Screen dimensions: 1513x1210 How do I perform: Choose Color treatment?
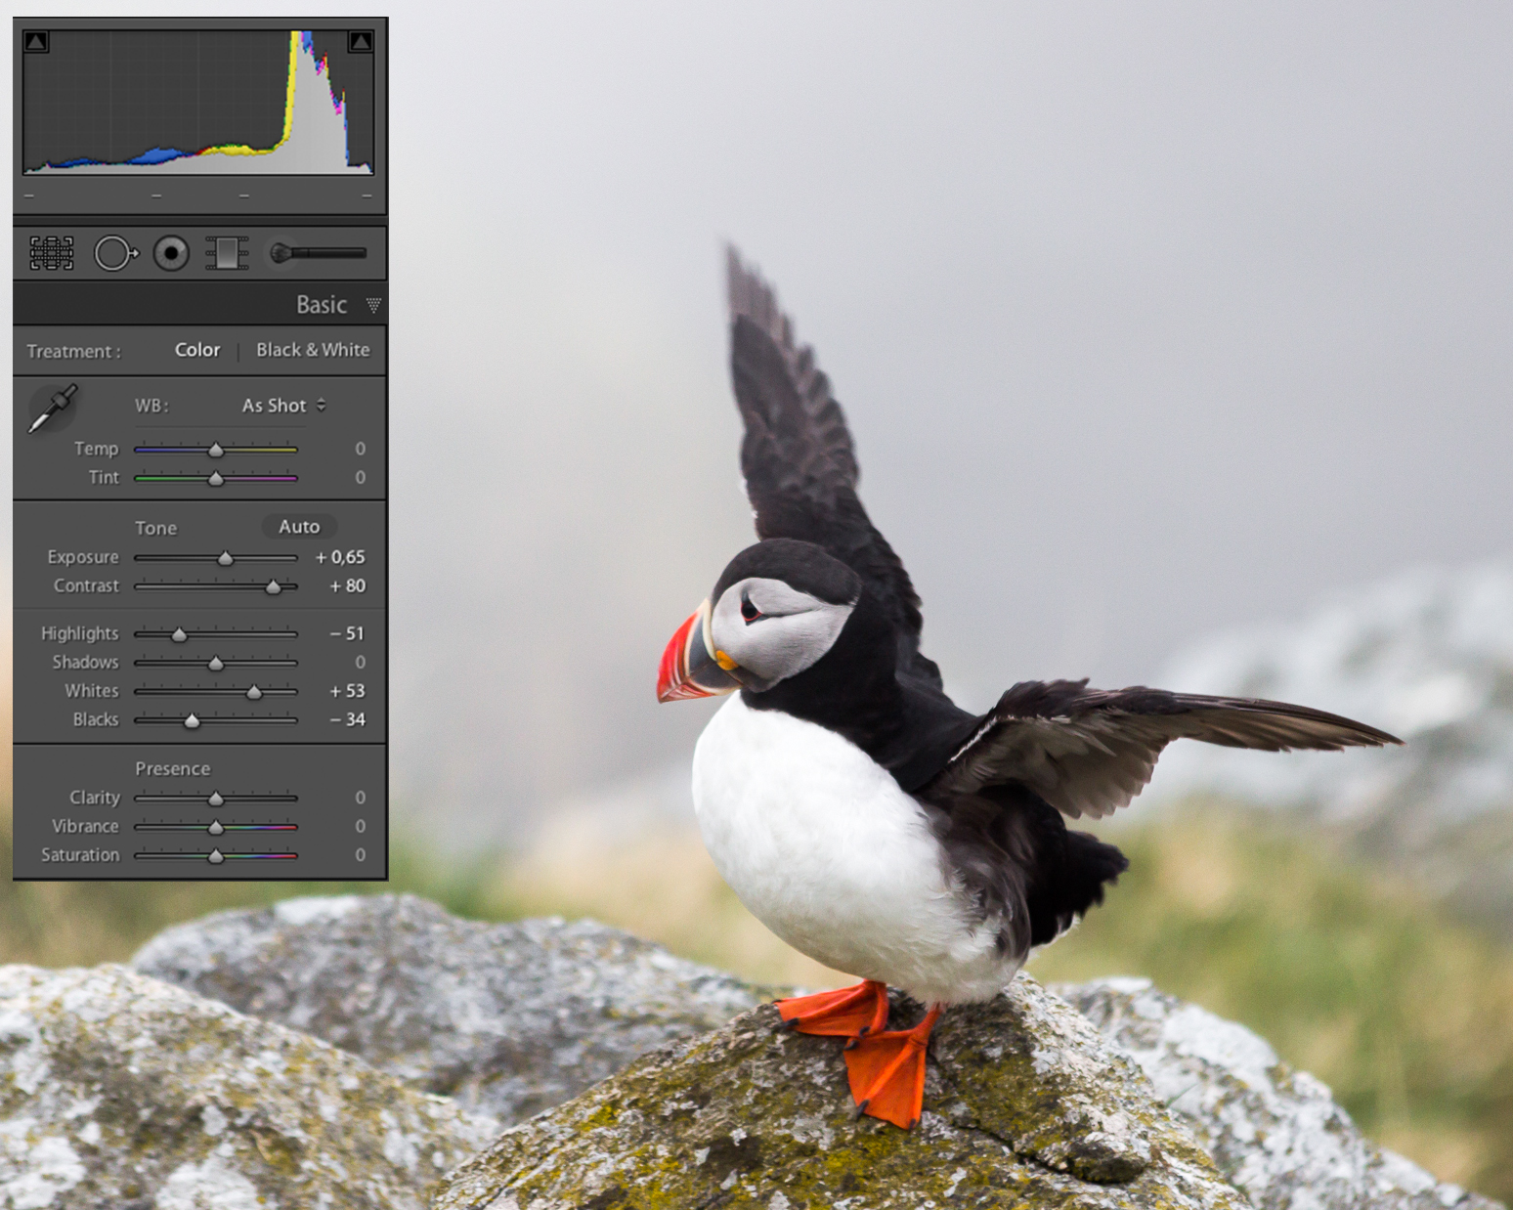pos(197,350)
